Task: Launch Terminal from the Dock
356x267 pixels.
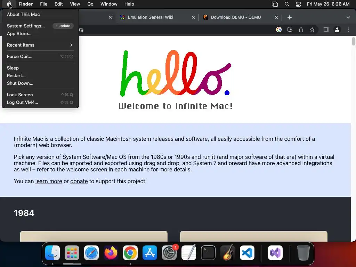Action: [x=208, y=253]
